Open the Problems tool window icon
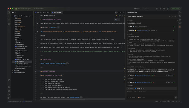 click(x=9, y=94)
